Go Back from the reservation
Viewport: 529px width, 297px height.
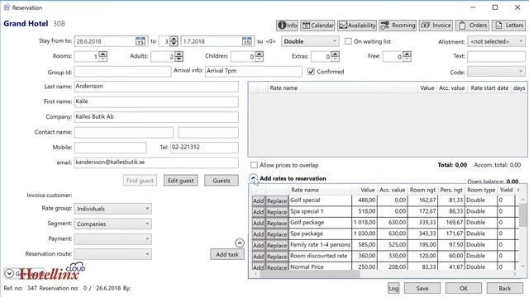pos(505,288)
